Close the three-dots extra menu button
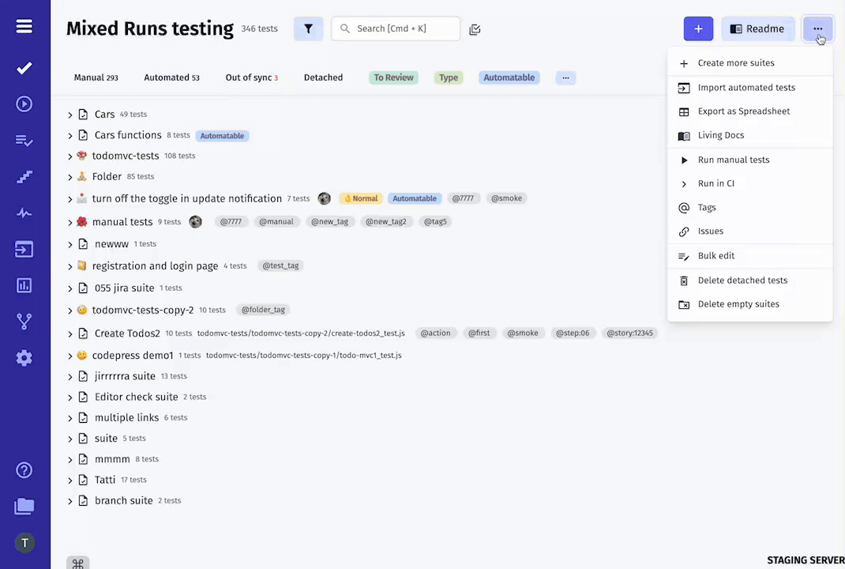This screenshot has width=845, height=569. [817, 28]
